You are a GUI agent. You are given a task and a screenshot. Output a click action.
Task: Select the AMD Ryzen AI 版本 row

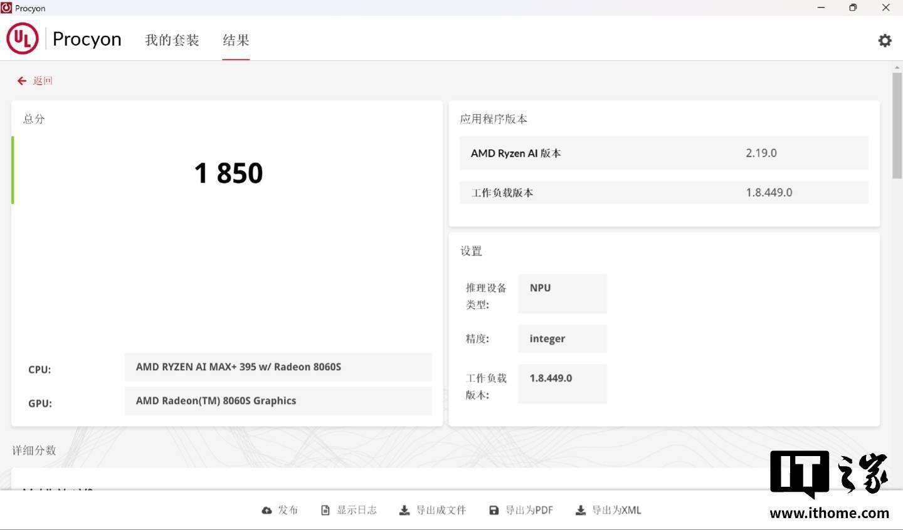(x=663, y=153)
